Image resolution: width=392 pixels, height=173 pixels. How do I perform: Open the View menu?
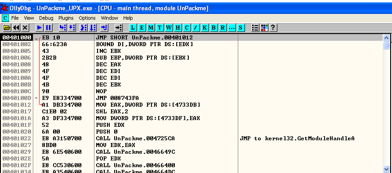(x=29, y=18)
